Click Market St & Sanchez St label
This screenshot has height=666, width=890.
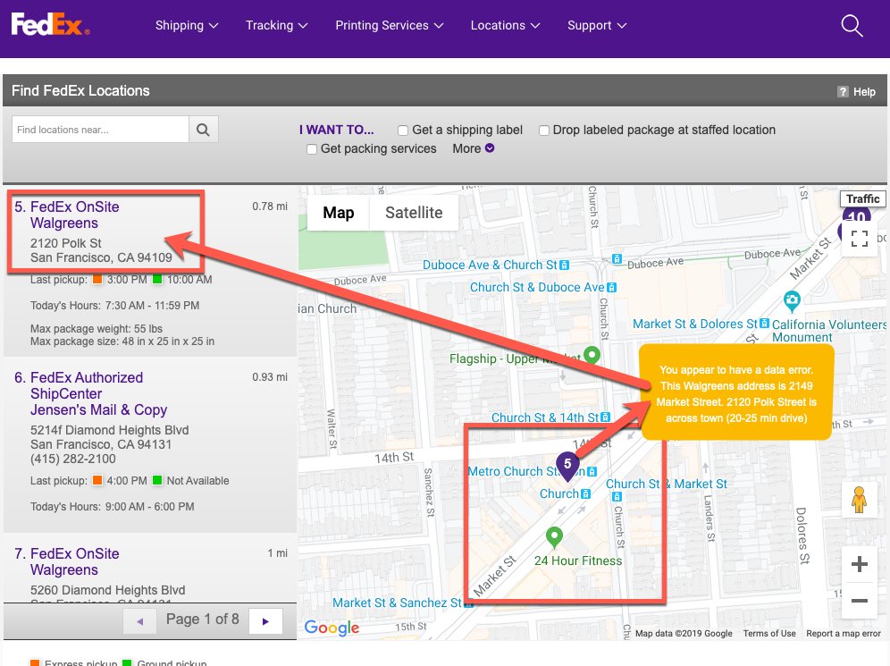click(x=397, y=603)
